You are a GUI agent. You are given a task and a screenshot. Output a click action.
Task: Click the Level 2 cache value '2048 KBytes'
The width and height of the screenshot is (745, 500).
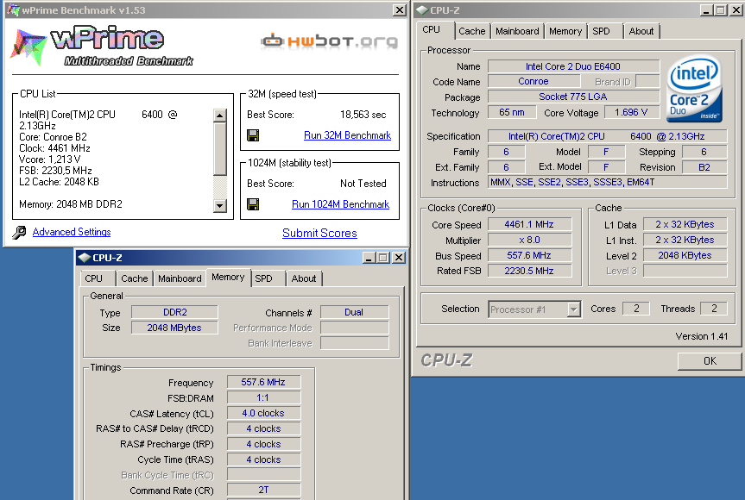point(685,256)
